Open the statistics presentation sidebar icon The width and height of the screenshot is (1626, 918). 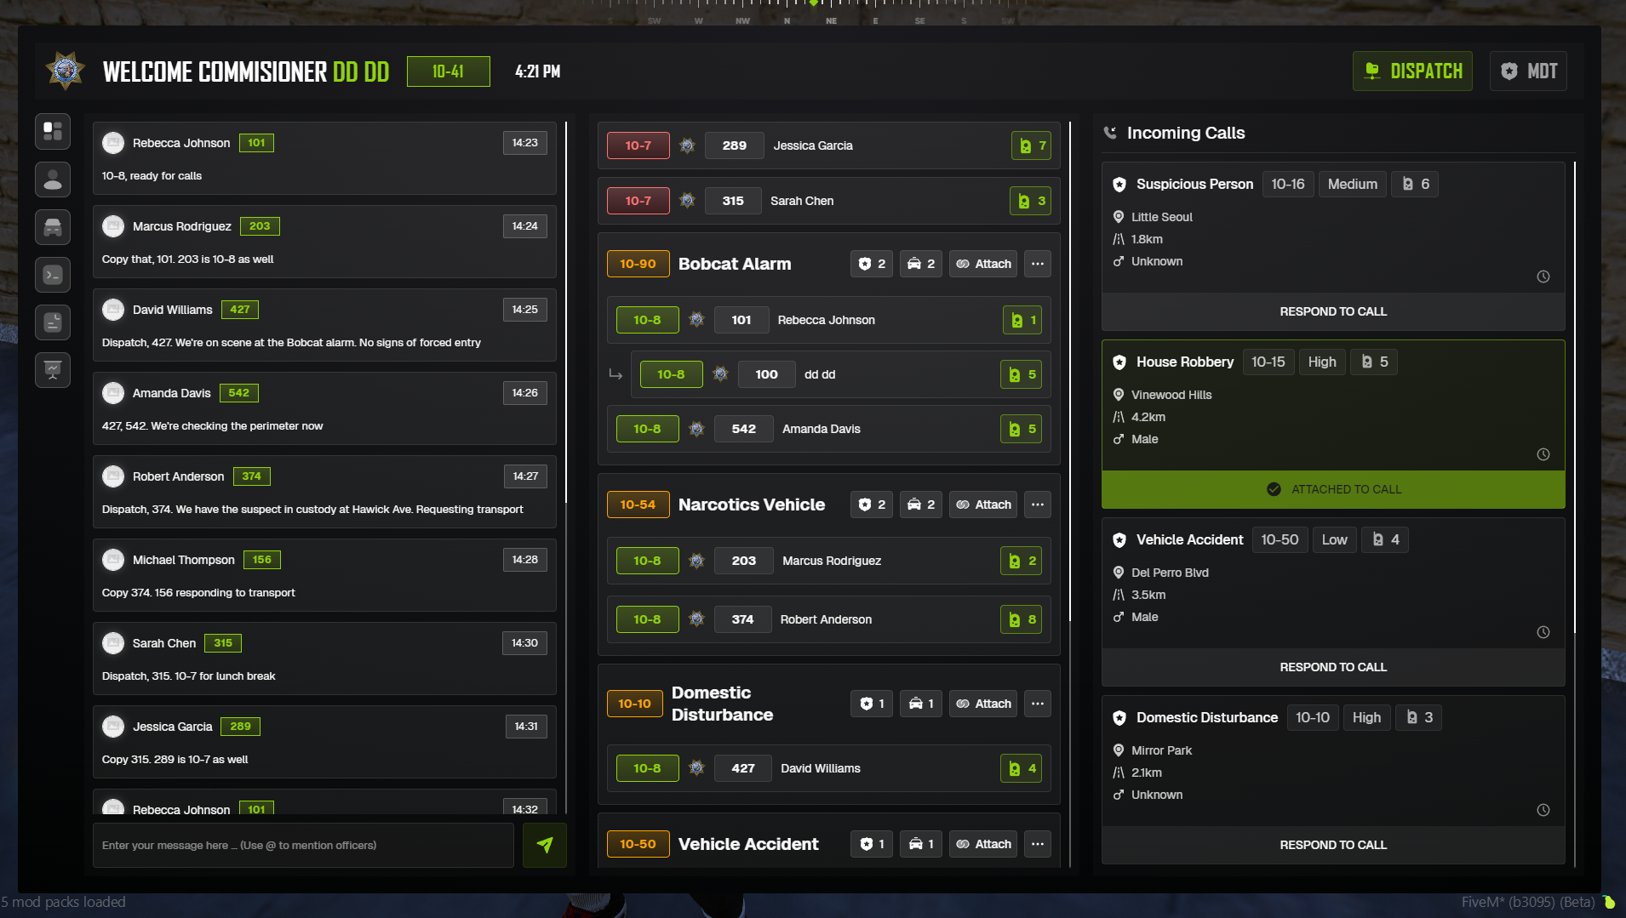53,370
